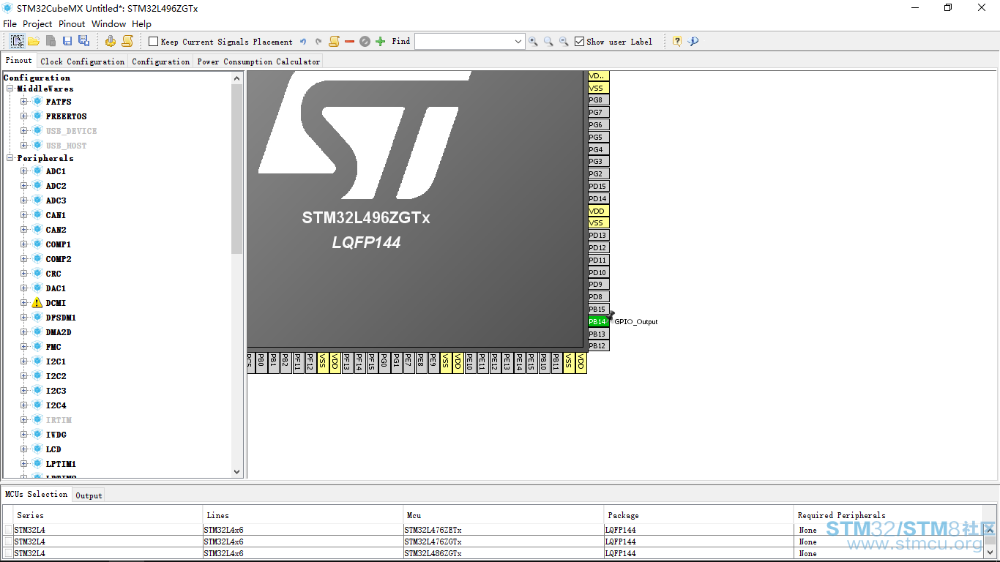Click the magnifier icon next to Show user Label
This screenshot has width=1000, height=562.
pyautogui.click(x=564, y=42)
